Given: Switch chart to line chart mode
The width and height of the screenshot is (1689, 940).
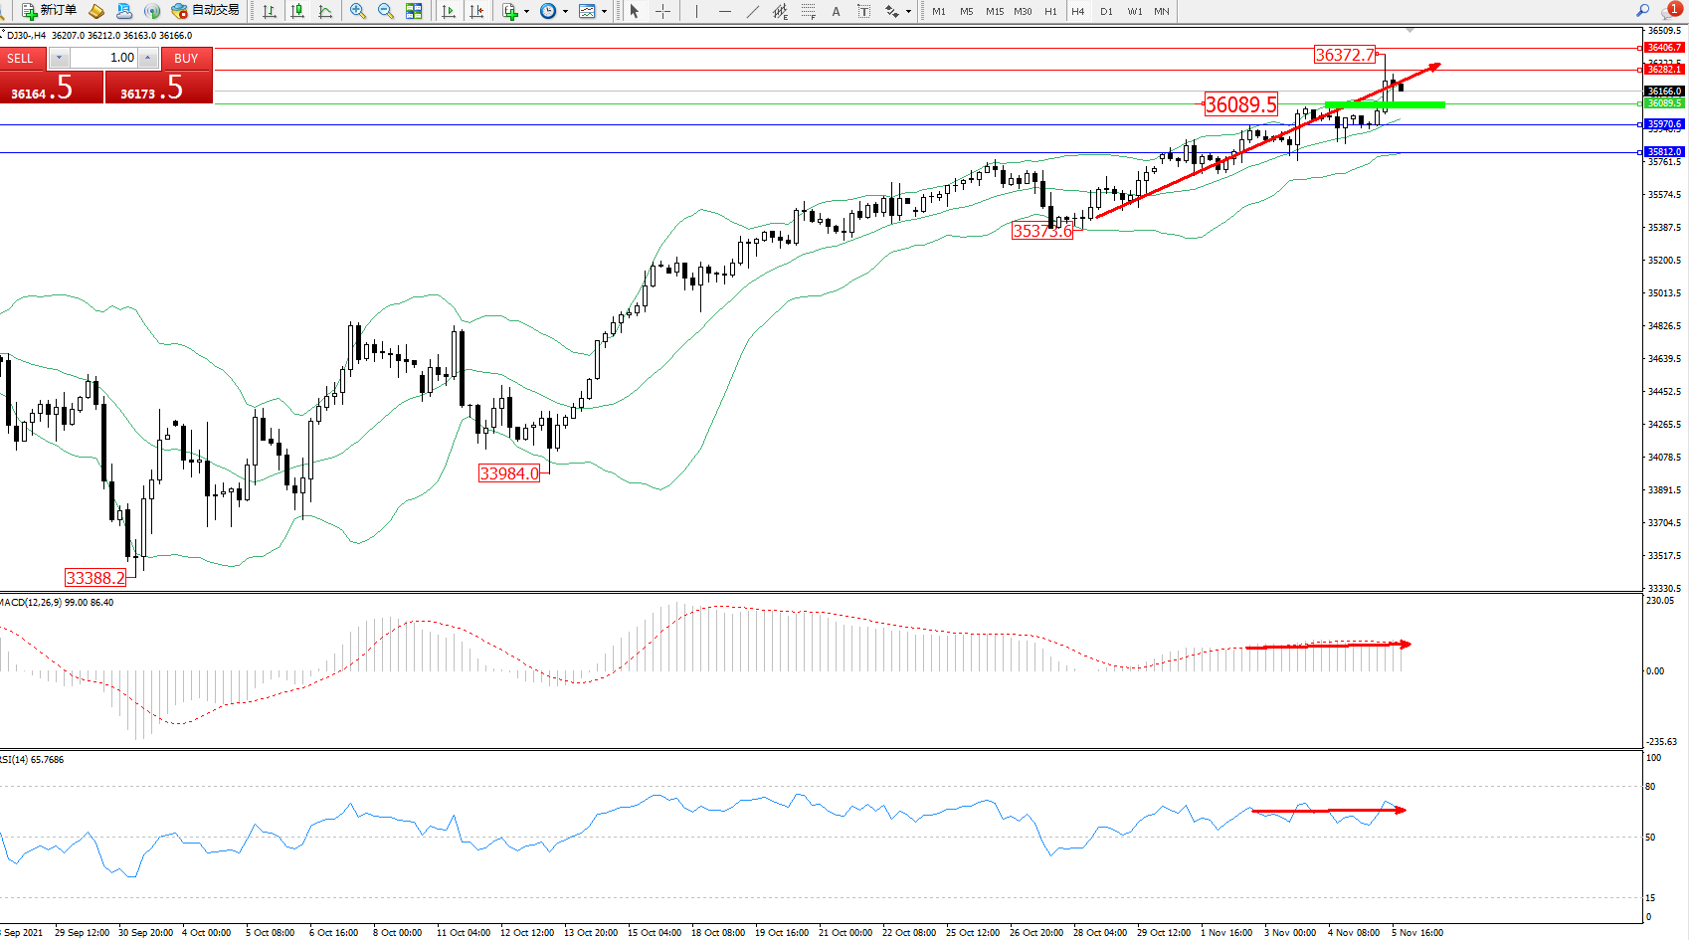Looking at the screenshot, I should point(325,11).
